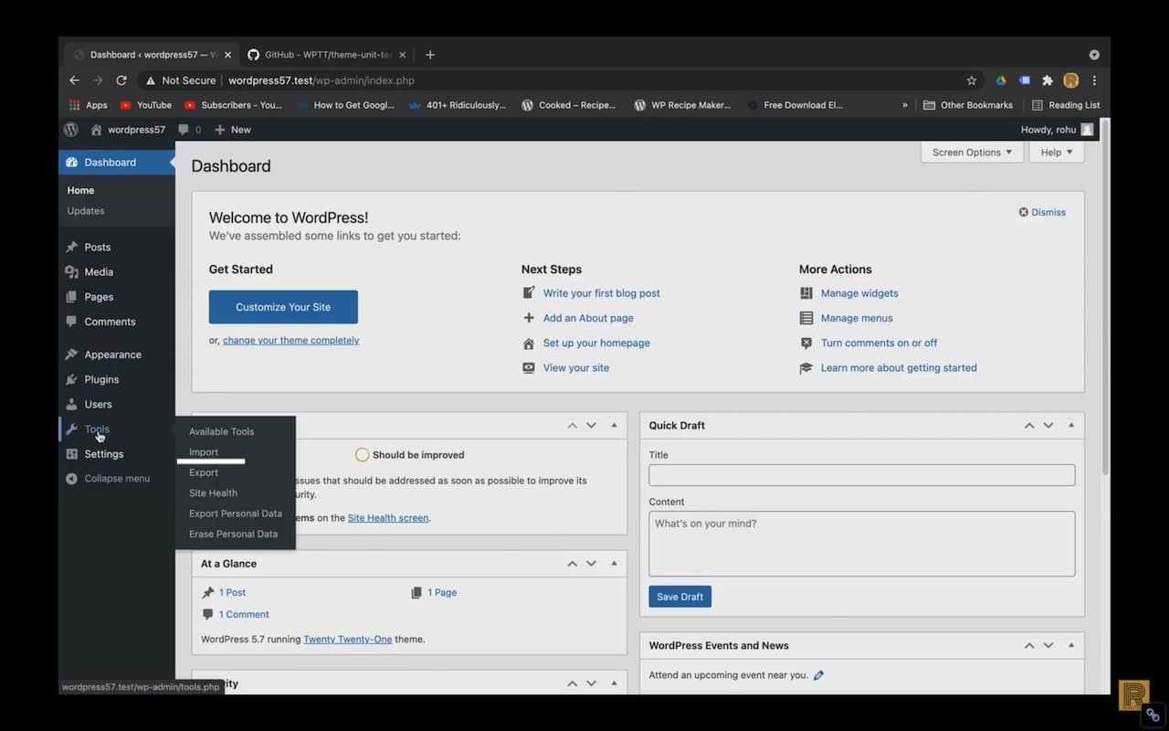Open the Manage widgets link
1169x731 pixels.
[859, 293]
